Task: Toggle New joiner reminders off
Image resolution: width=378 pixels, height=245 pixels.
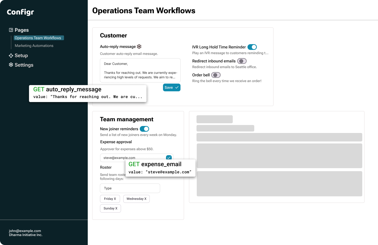Action: [144, 129]
